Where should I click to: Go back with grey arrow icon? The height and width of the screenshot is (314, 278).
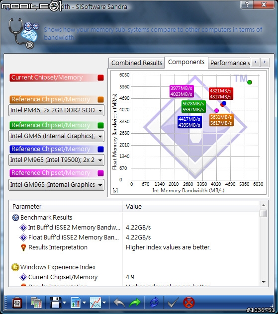point(119,303)
